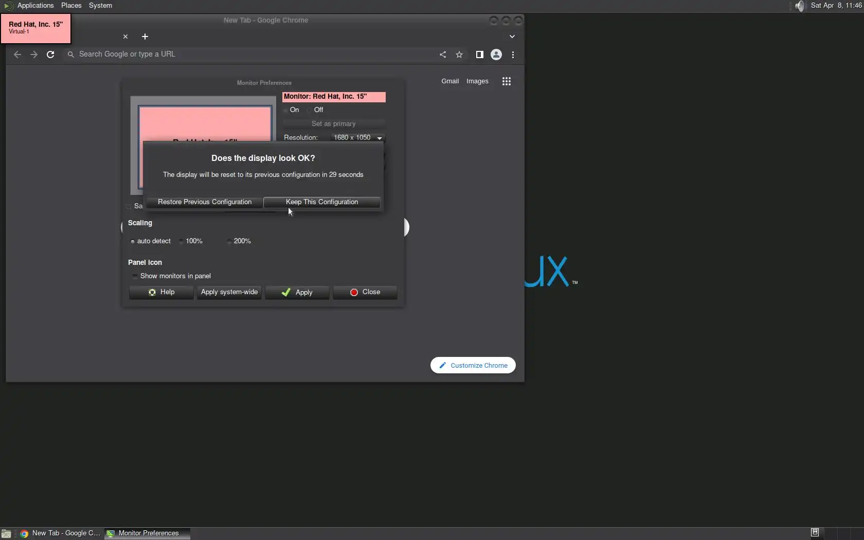This screenshot has height=540, width=864.
Task: Click the Apply system-wide button
Action: click(x=229, y=293)
